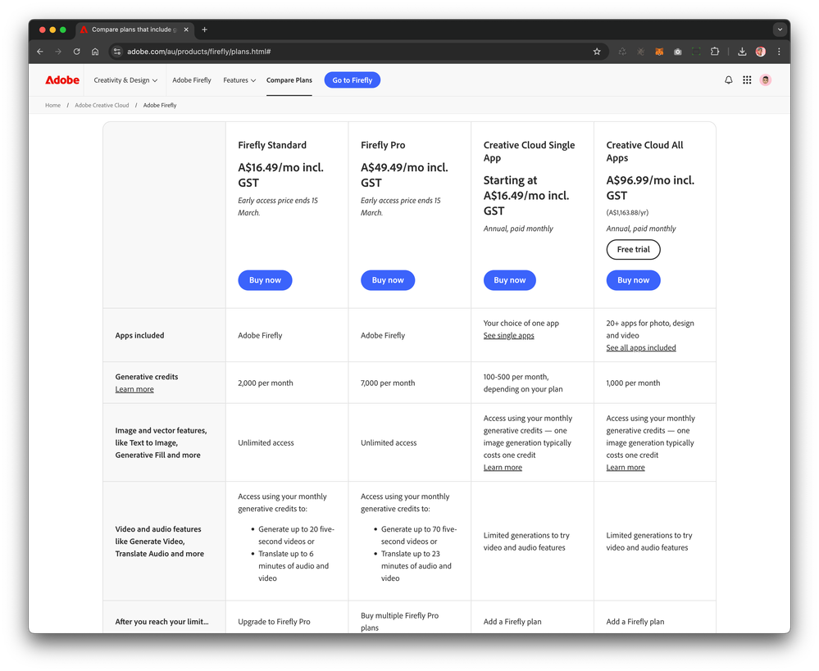The width and height of the screenshot is (819, 671).
Task: Click the green dashed-square screenshot extension icon
Action: (696, 51)
